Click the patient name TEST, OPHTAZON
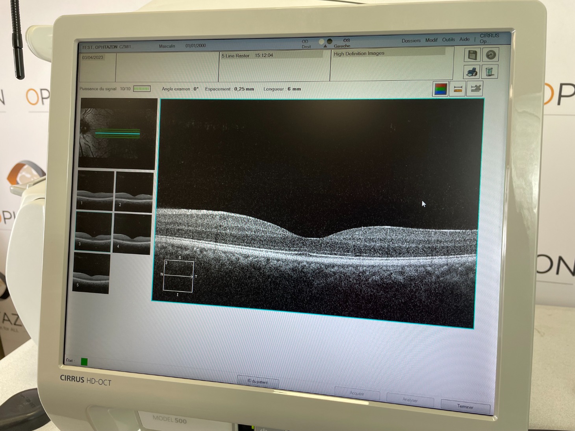575x431 pixels. click(100, 47)
